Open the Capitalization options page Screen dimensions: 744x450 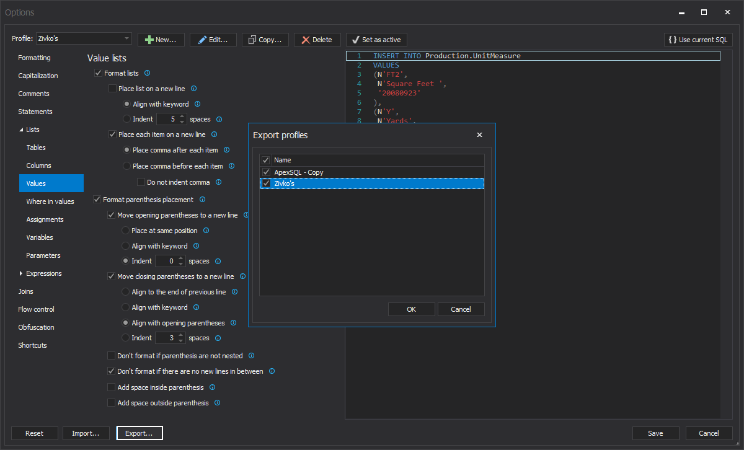38,76
